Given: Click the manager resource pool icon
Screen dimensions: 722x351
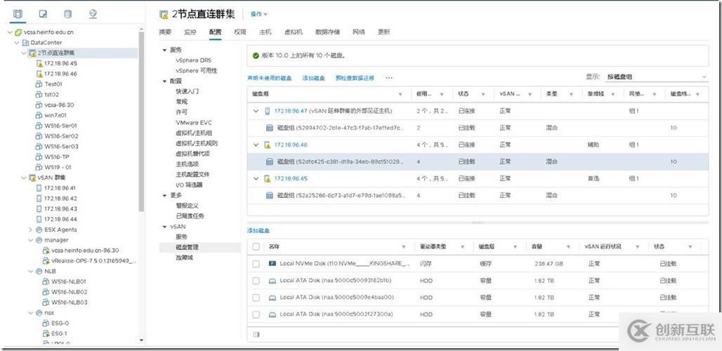Looking at the screenshot, I should click(x=39, y=240).
